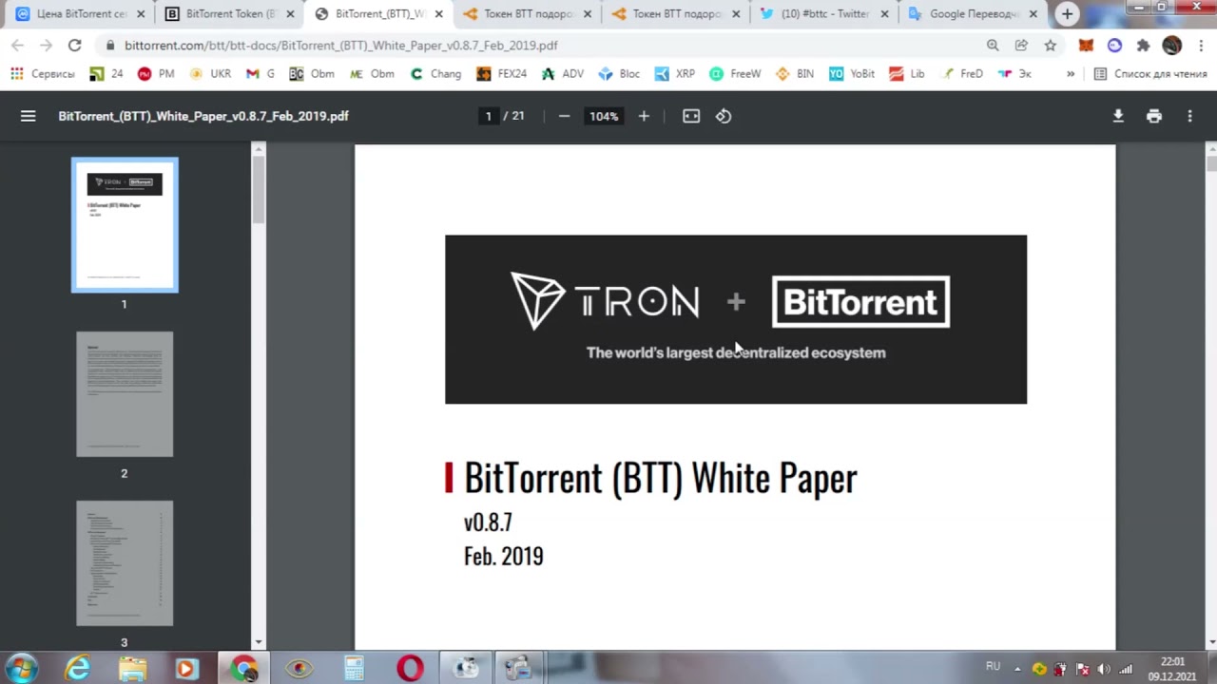Click the fit to page icon
1217x684 pixels.
pos(691,116)
